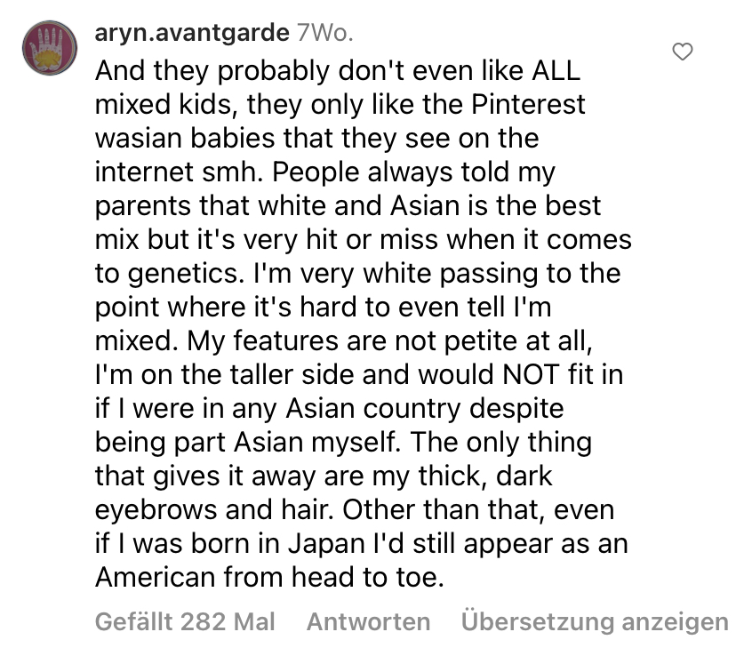The width and height of the screenshot is (736, 648).
Task: Show translation with Übersetzung anzeigen
Action: (x=595, y=621)
